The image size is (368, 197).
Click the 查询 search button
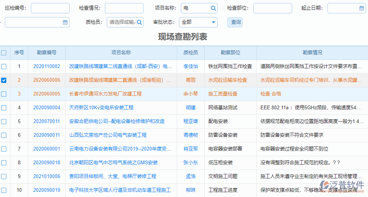(x=236, y=22)
